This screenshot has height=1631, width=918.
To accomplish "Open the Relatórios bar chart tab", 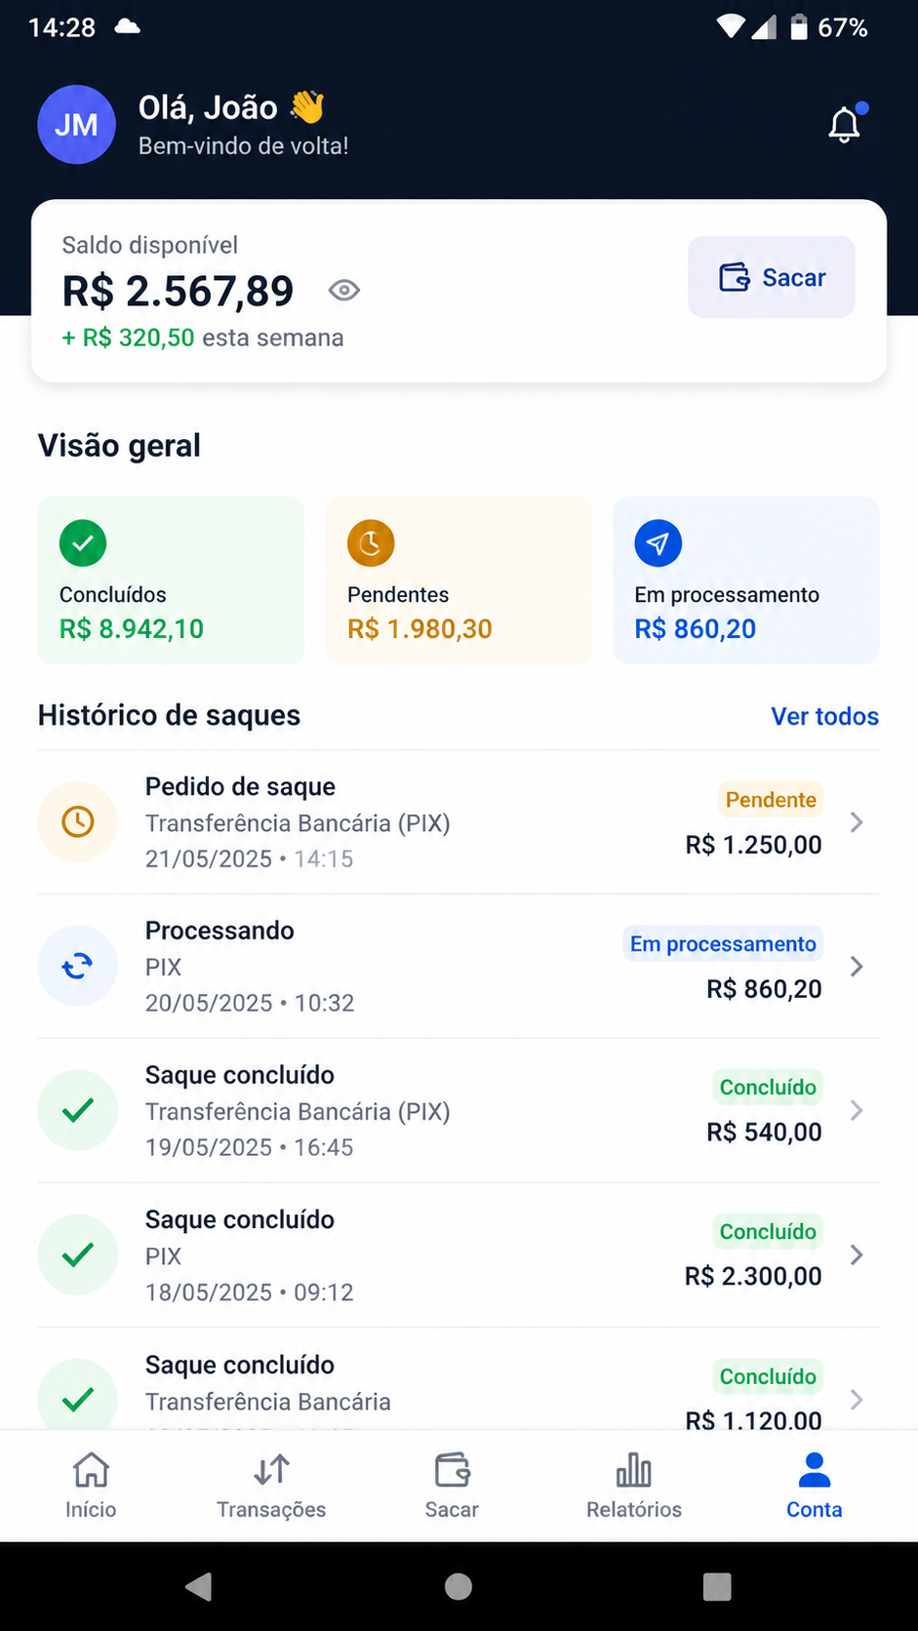I will pyautogui.click(x=634, y=1486).
